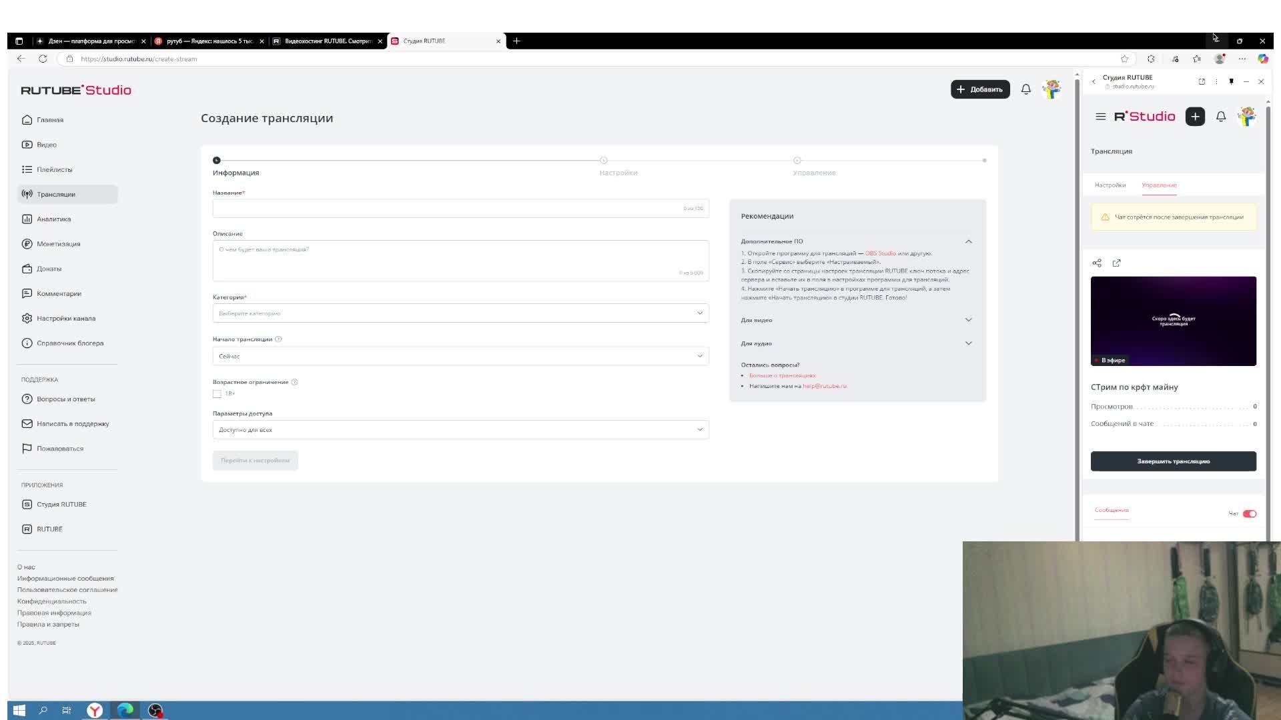Open a new browser tab
Screen dimensions: 1281x720
coord(516,41)
